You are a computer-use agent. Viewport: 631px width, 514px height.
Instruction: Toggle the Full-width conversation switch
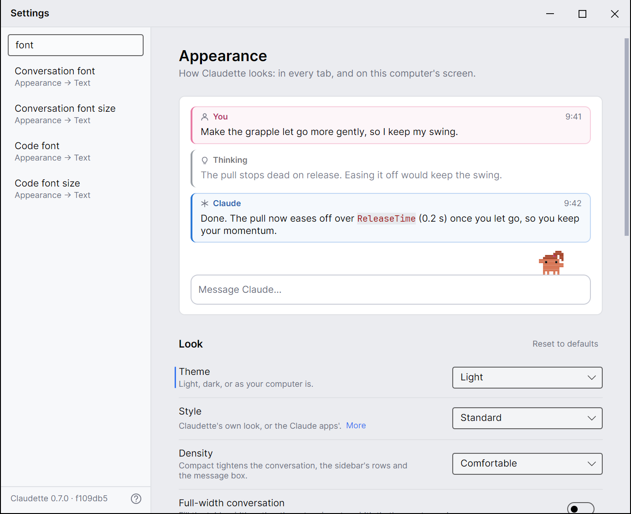[581, 509]
